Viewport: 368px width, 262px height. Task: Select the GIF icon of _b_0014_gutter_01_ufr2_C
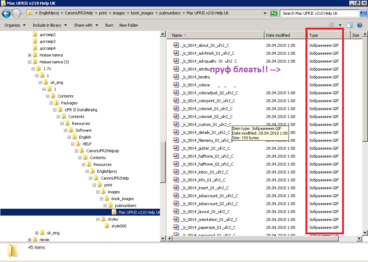[176, 148]
